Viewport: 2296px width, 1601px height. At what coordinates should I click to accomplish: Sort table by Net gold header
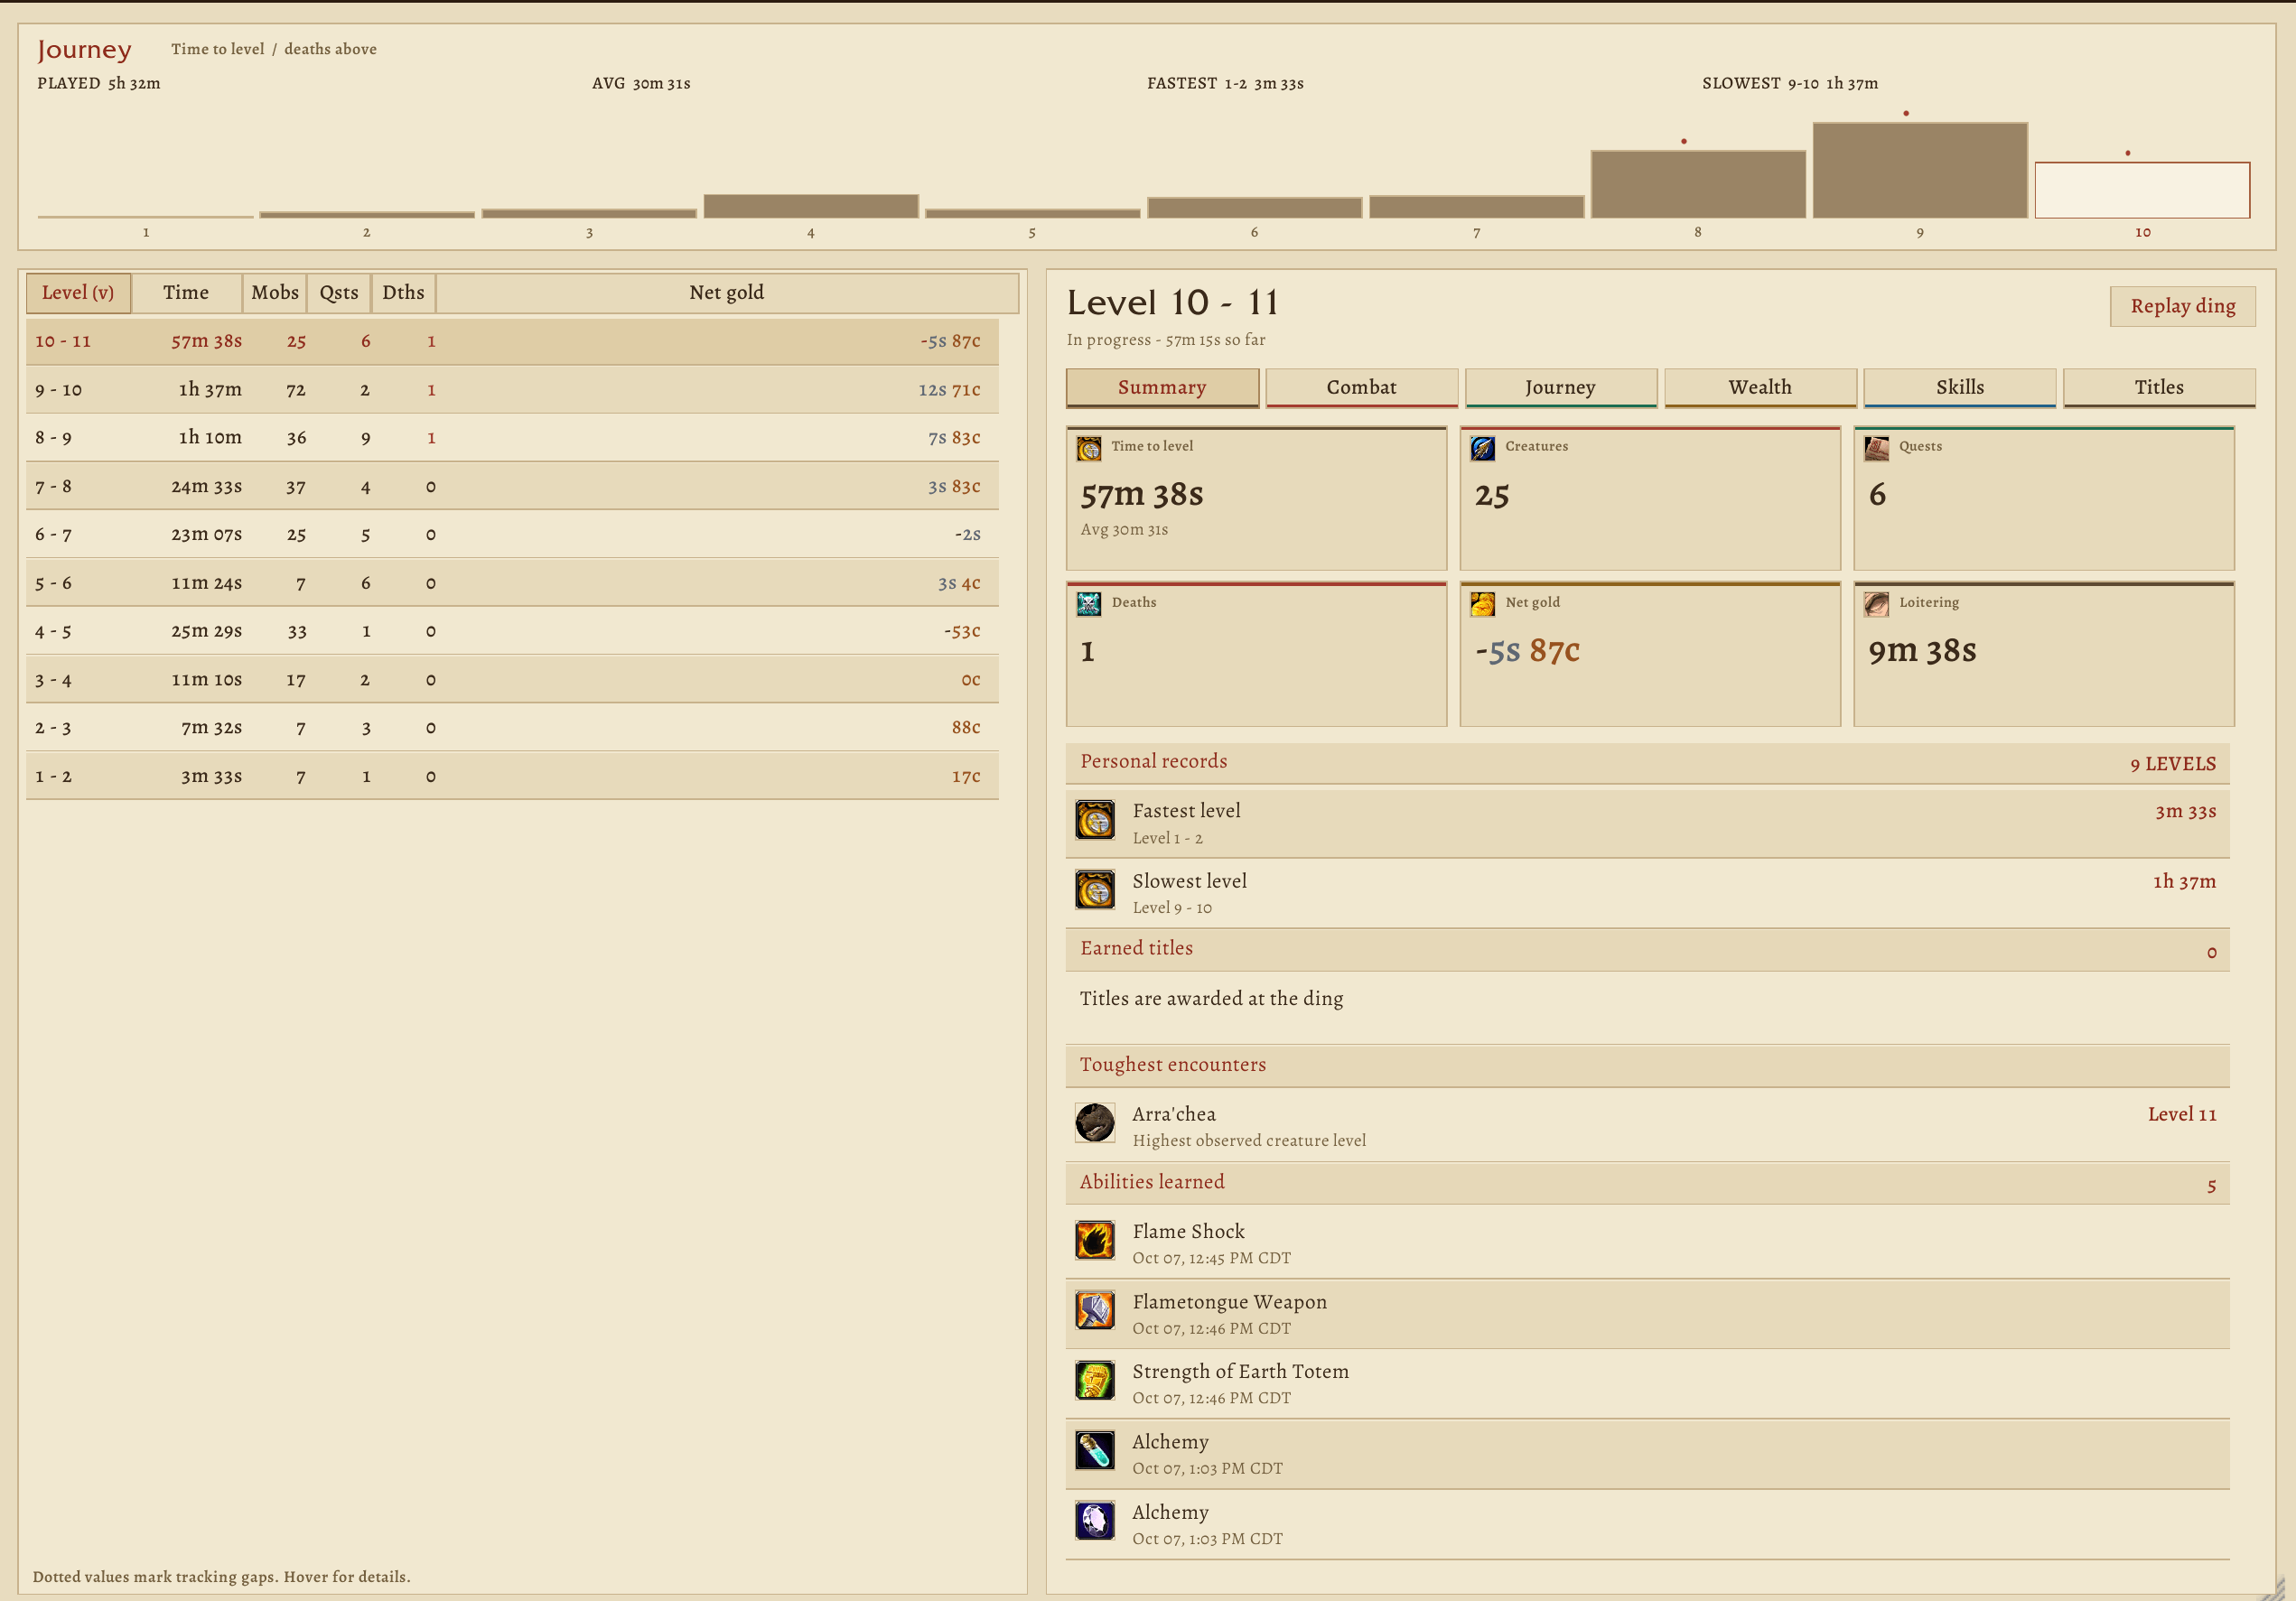click(727, 293)
